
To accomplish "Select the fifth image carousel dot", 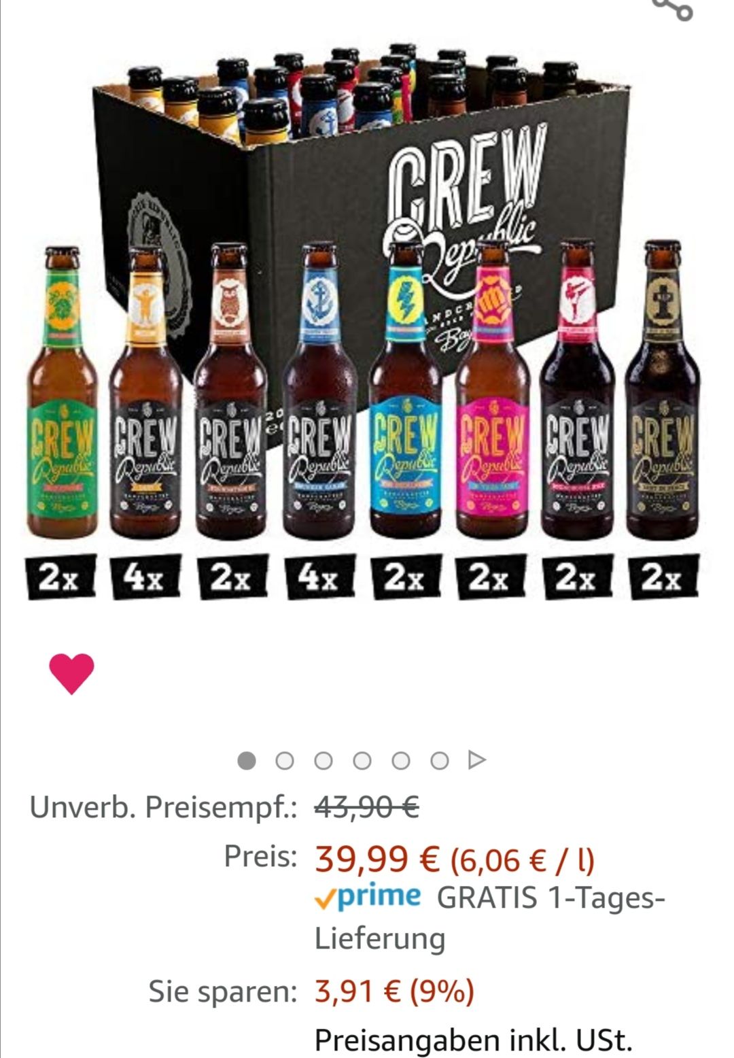I will pyautogui.click(x=401, y=760).
